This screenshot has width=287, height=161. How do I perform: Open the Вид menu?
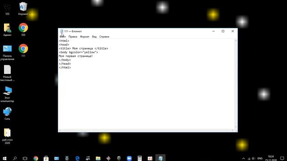click(94, 37)
